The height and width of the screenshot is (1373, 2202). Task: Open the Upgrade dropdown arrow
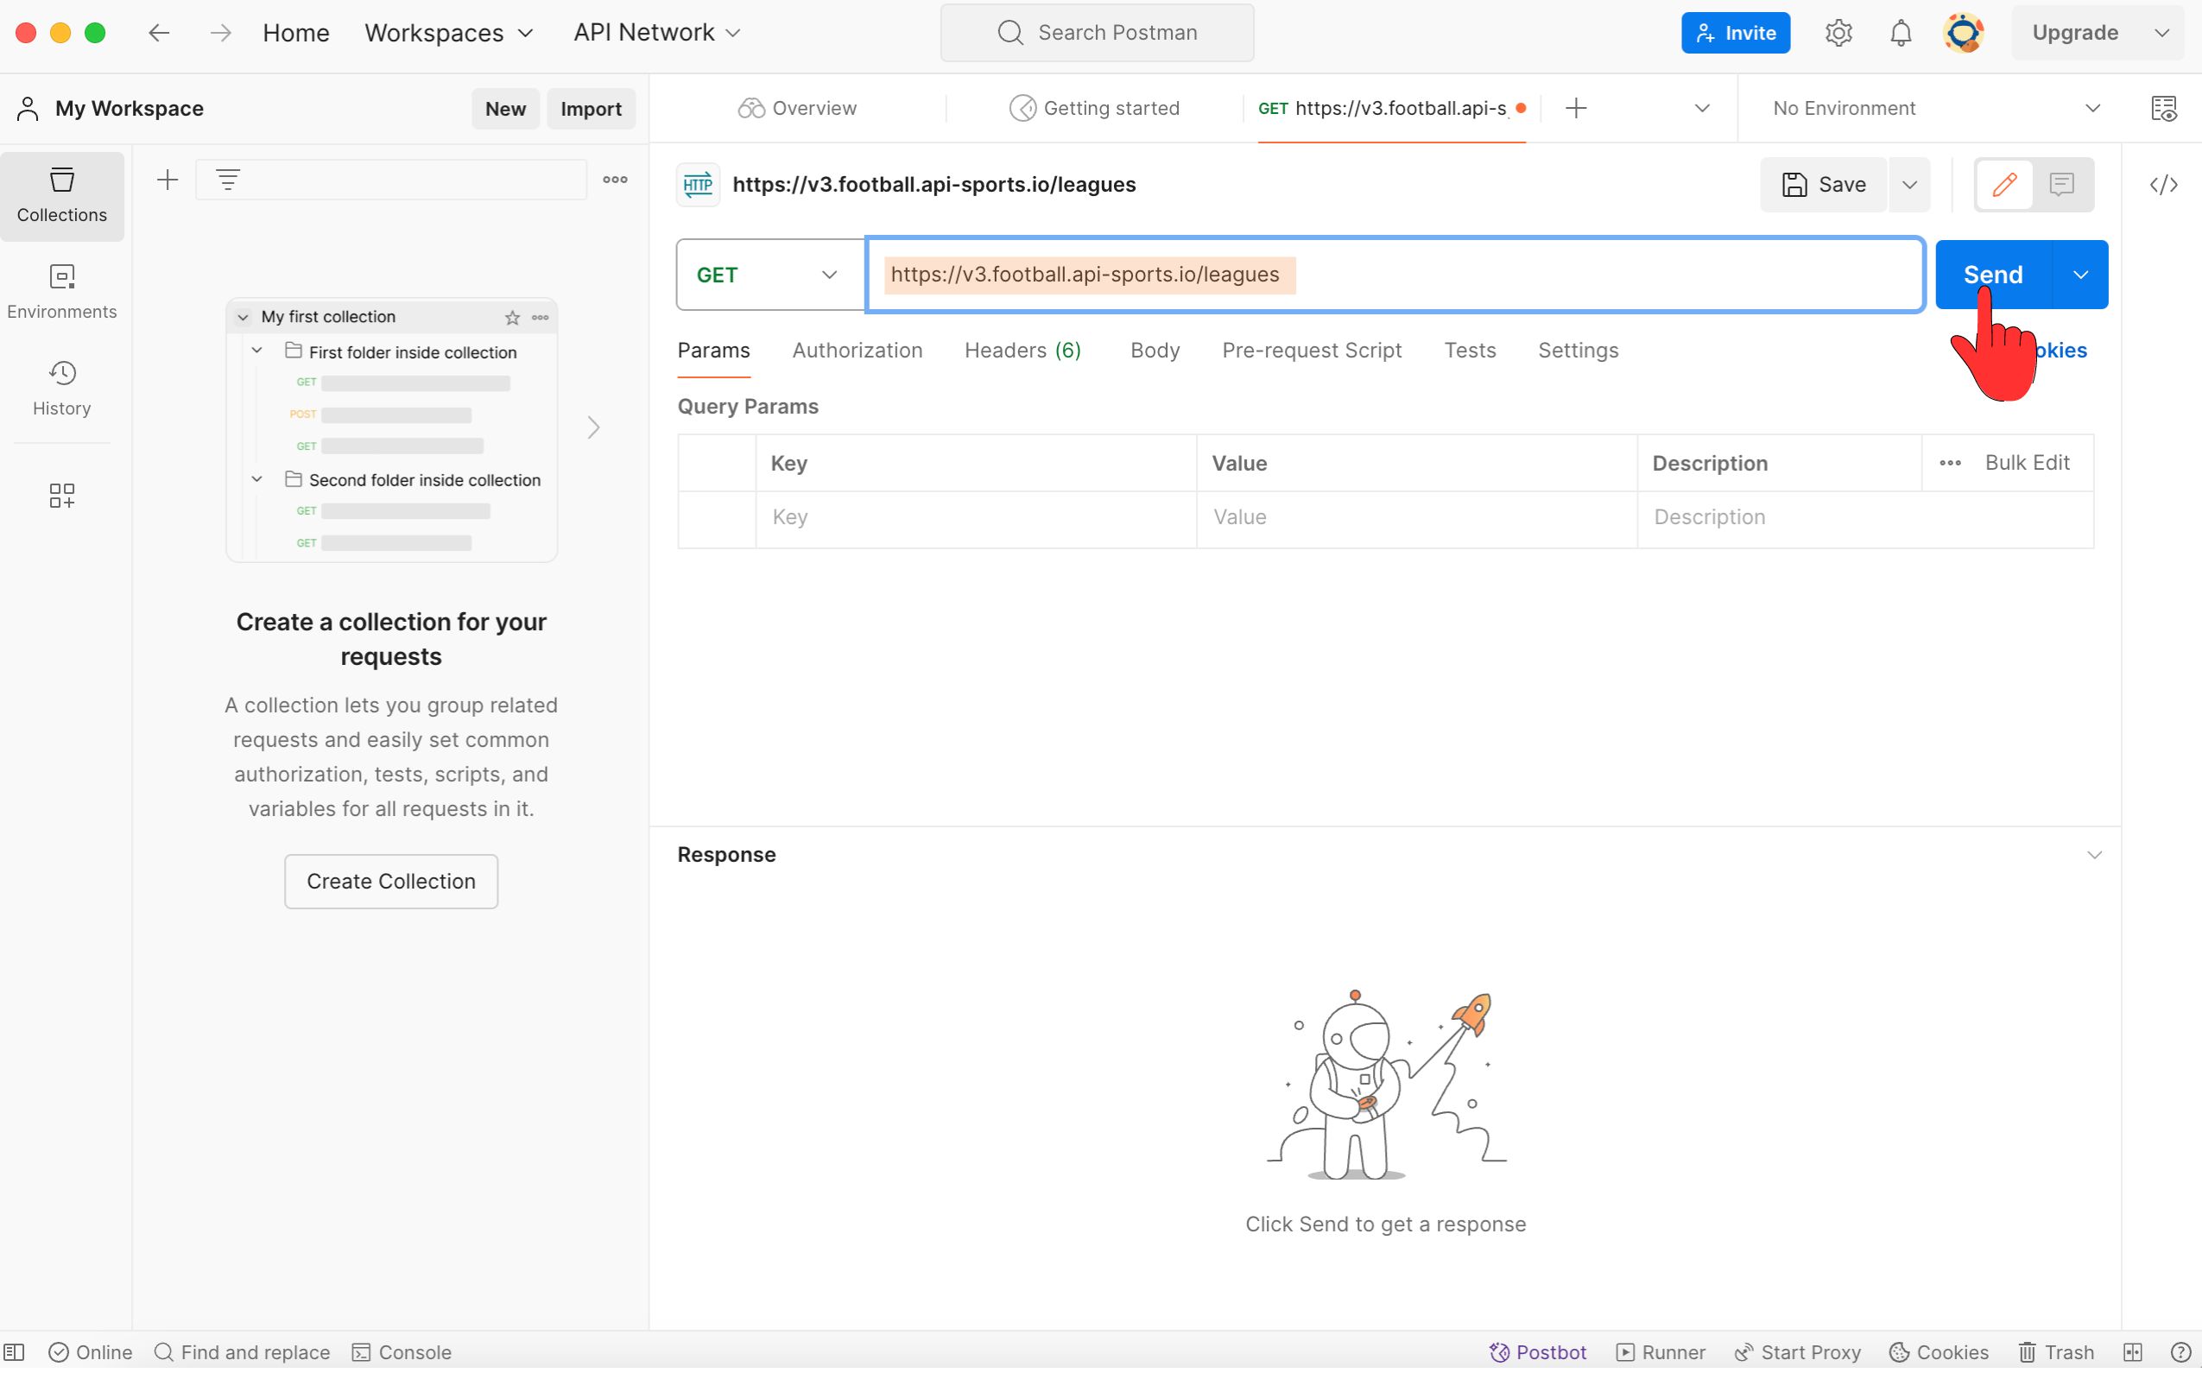click(2161, 33)
